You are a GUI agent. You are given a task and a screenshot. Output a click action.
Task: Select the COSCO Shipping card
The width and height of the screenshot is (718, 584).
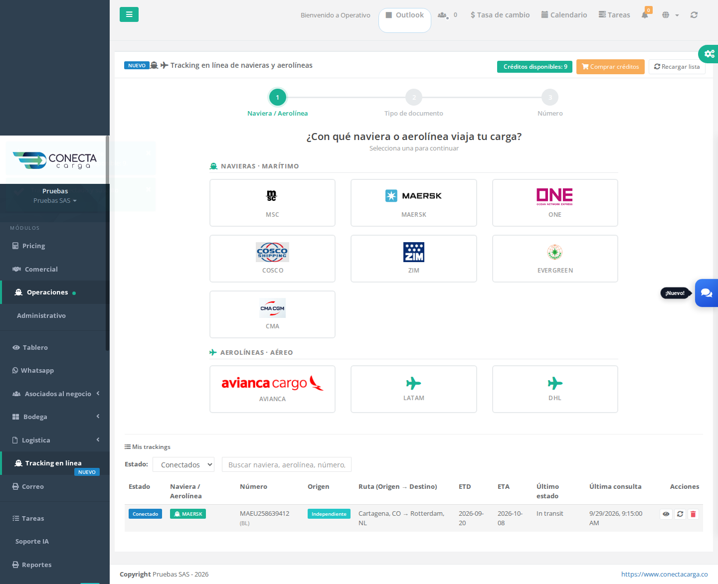[x=272, y=259]
